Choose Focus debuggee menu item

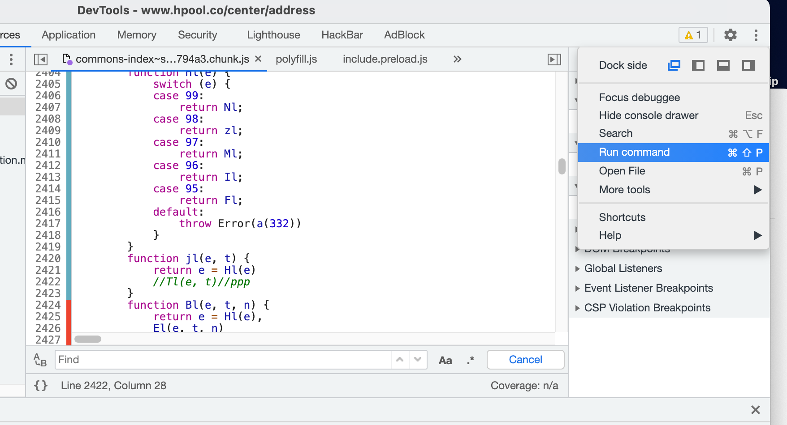coord(674,98)
